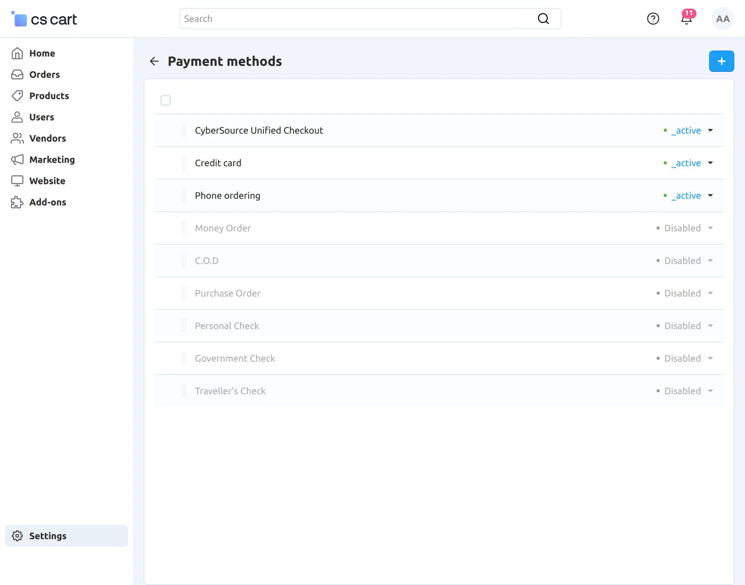745x585 pixels.
Task: Select the Marketing megaphone icon
Action: 18,160
